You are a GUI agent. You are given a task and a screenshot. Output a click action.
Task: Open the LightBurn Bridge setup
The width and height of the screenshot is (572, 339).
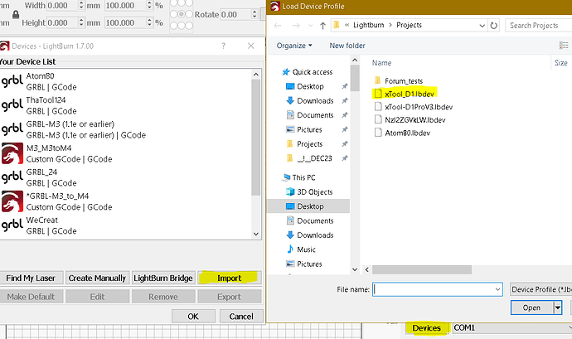point(163,278)
